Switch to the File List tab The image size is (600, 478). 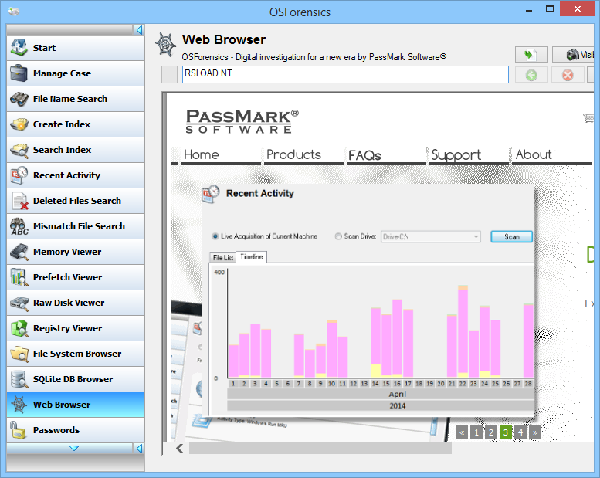tap(222, 258)
